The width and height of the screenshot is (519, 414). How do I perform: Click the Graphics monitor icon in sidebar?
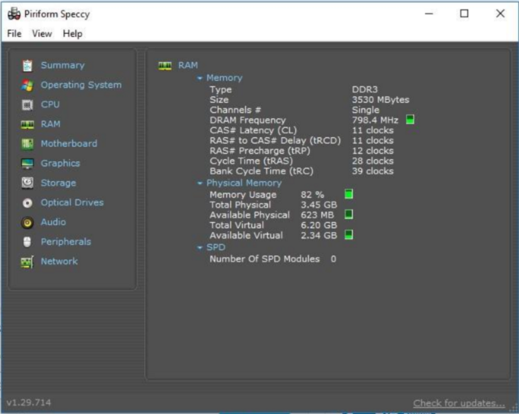27,164
